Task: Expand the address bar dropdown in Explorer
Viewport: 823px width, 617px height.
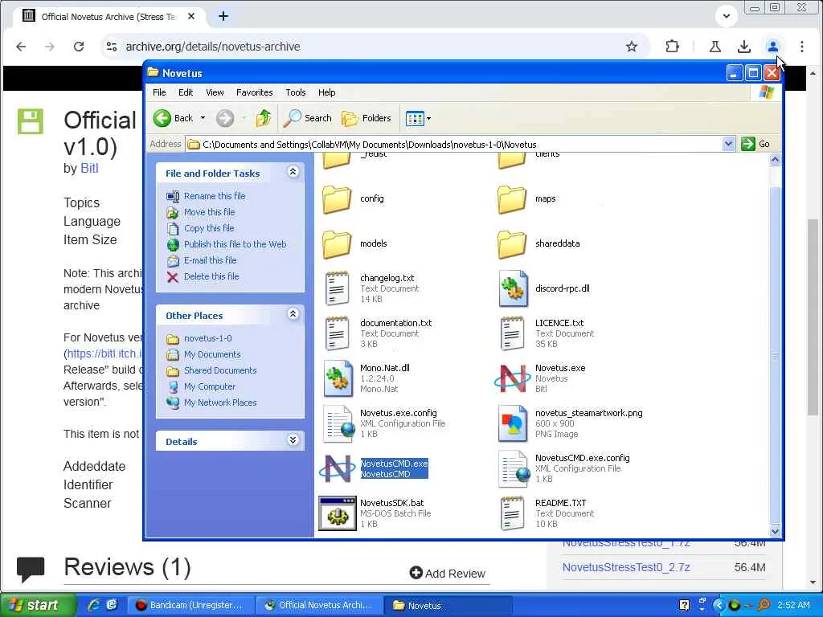Action: [728, 144]
